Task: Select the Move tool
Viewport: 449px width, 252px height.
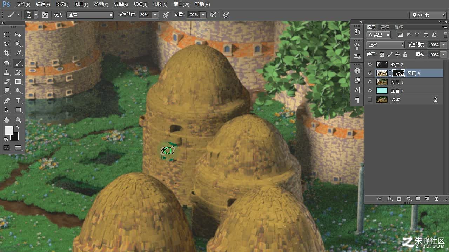Action: click(x=18, y=35)
